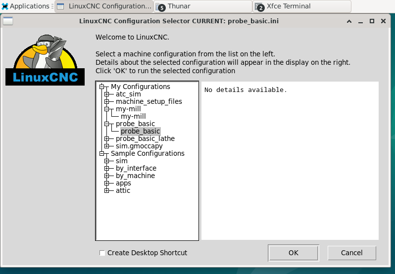Viewport: 395px width, 274px height.
Task: Expand the attic sample node
Action: coord(106,191)
